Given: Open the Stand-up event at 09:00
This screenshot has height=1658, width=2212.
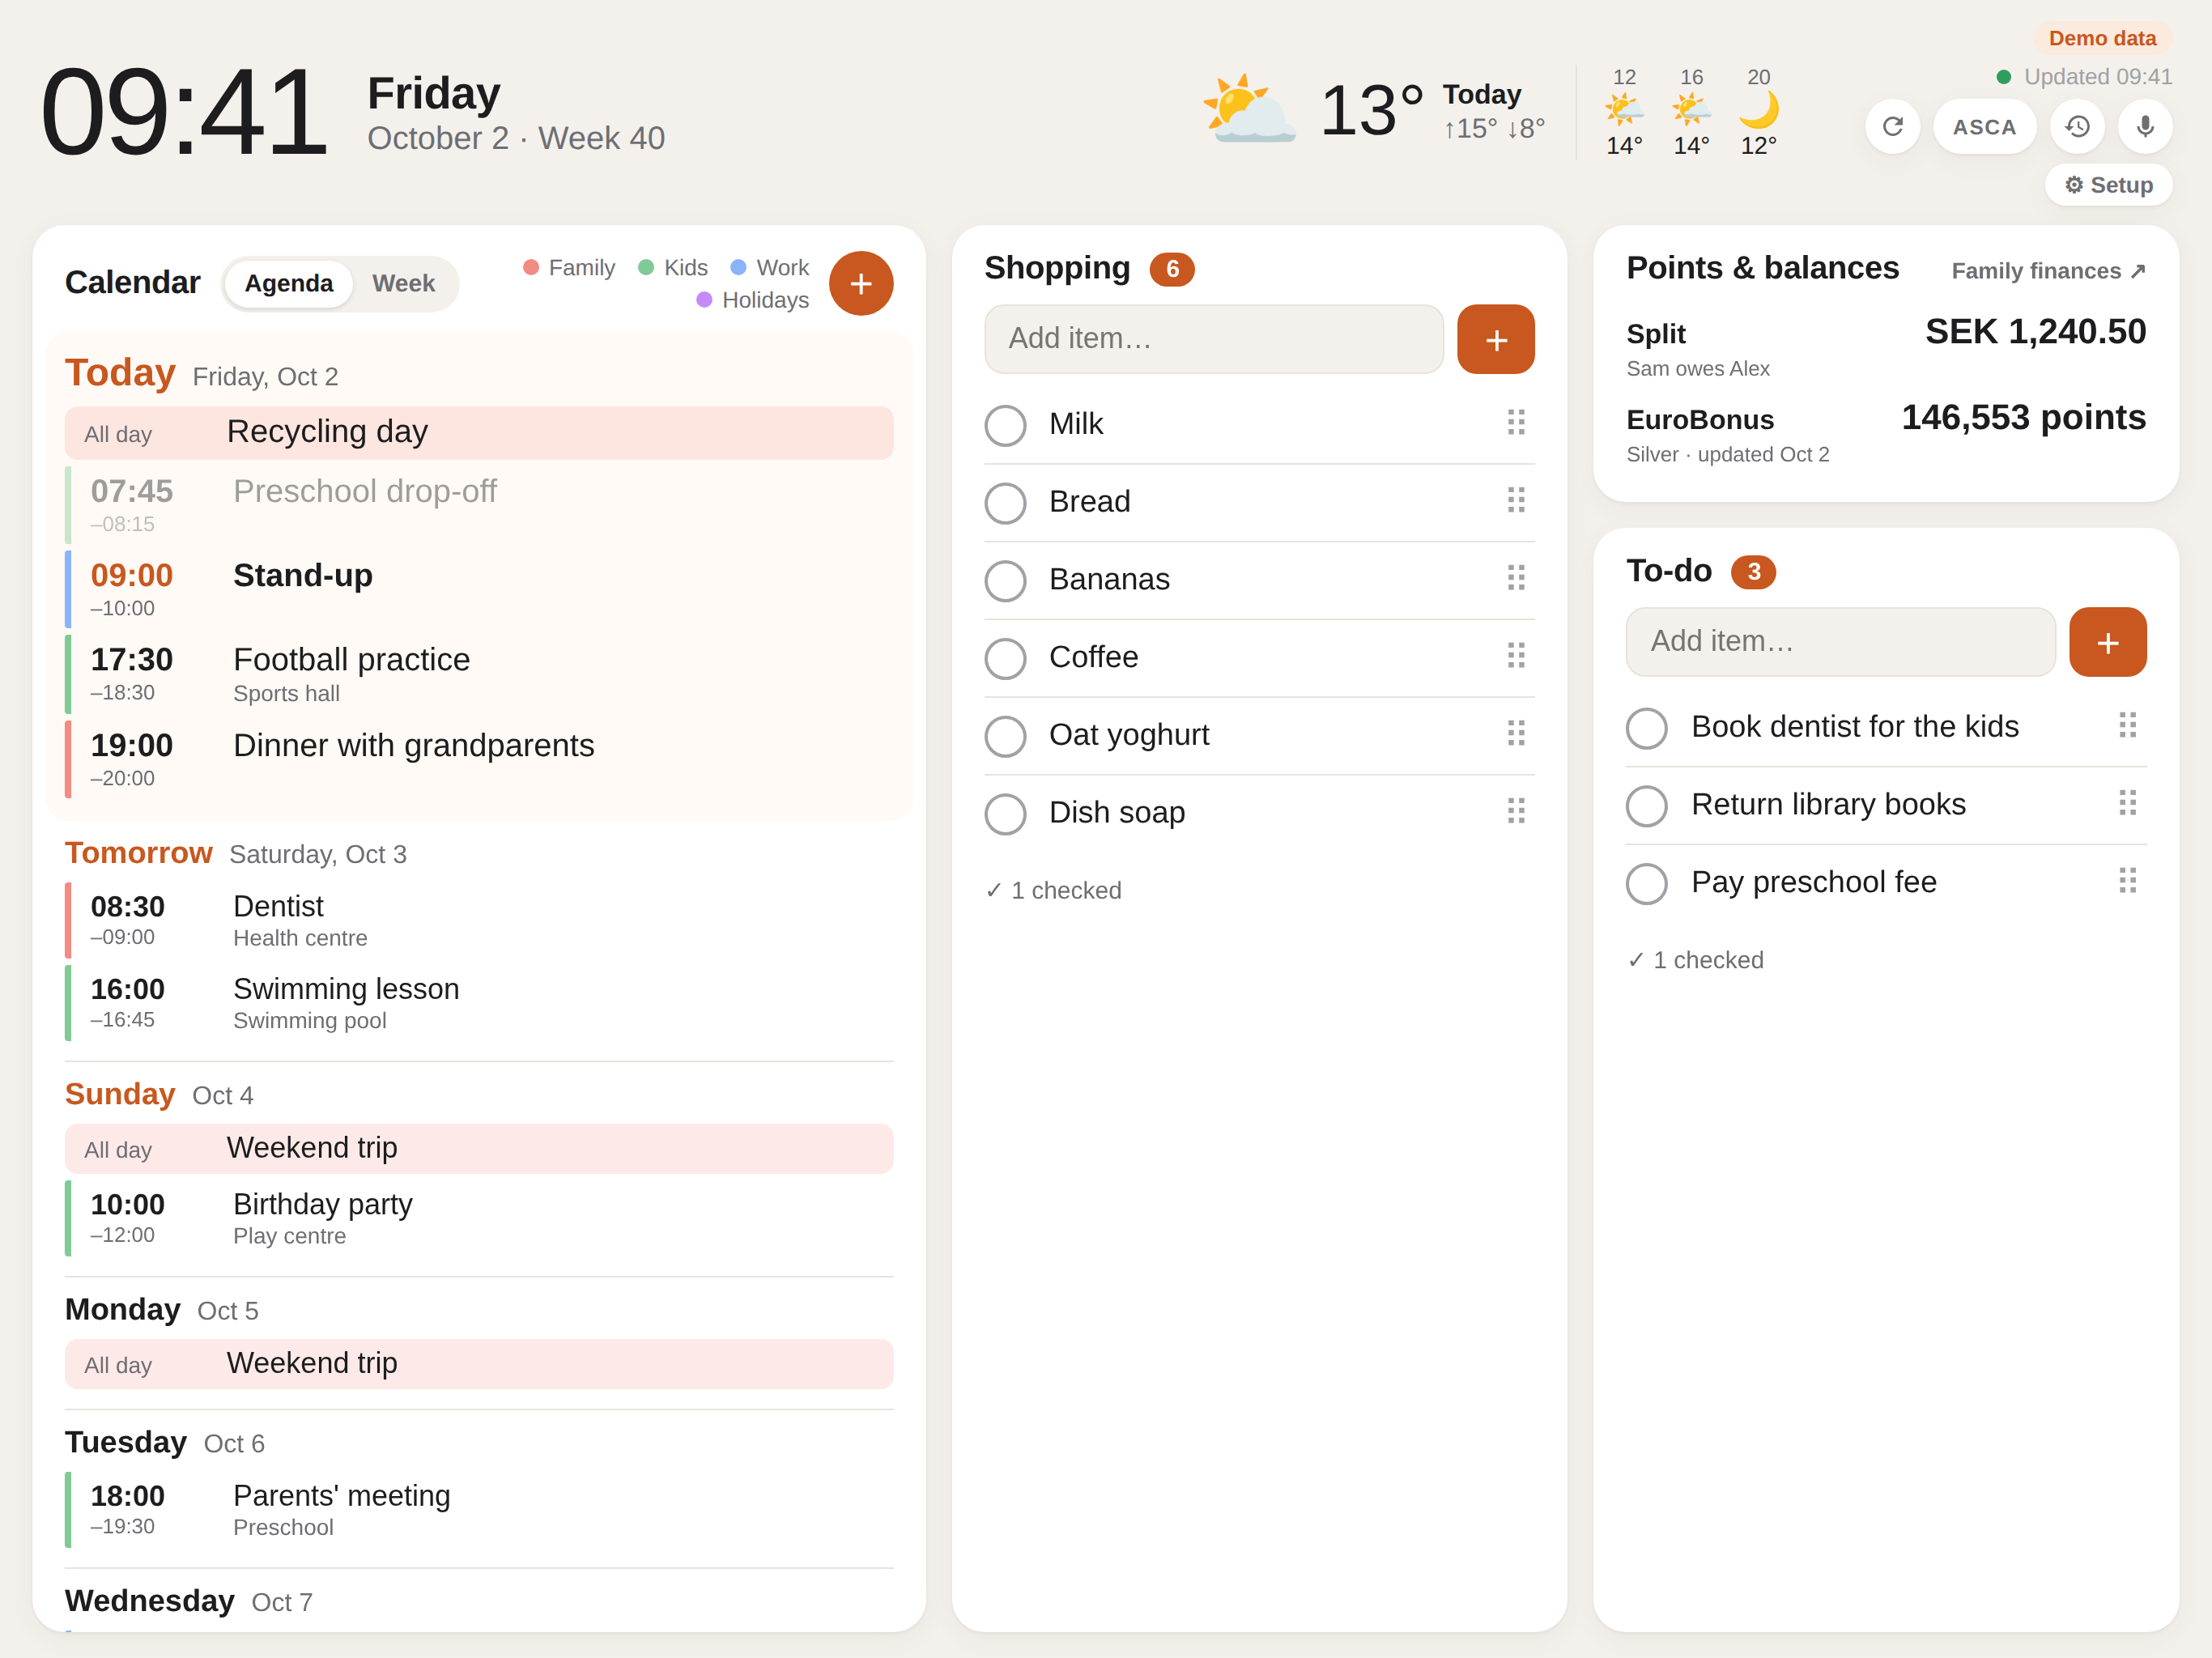Looking at the screenshot, I should [x=479, y=589].
